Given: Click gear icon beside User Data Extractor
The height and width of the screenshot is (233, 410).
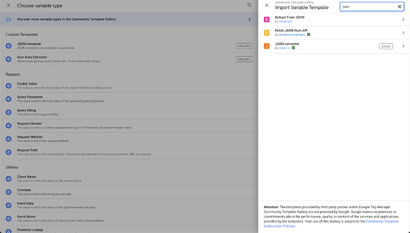Looking at the screenshot, I should click(x=8, y=59).
